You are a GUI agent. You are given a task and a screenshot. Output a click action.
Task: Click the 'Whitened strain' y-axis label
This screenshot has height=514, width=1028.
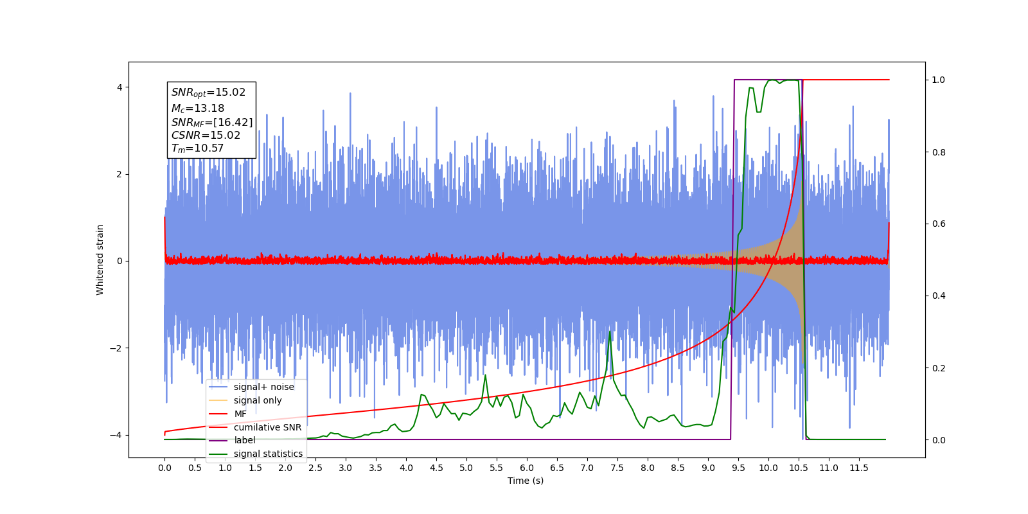pyautogui.click(x=100, y=260)
